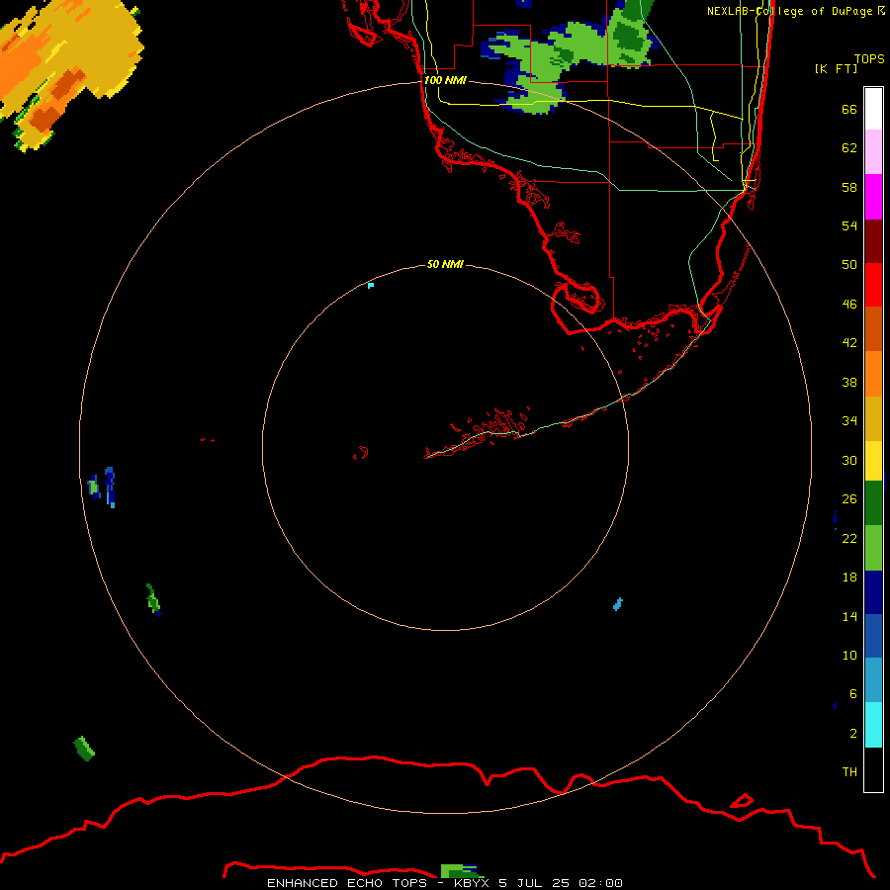Click the "38" legend value
This screenshot has height=890, width=890.
pos(849,382)
